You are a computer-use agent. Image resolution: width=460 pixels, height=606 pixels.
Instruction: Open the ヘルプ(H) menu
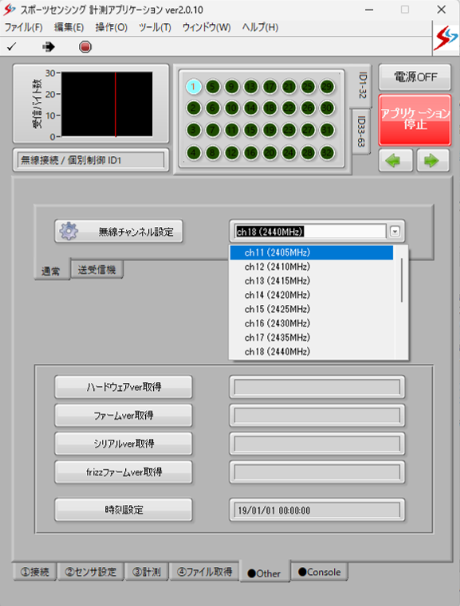coord(260,27)
